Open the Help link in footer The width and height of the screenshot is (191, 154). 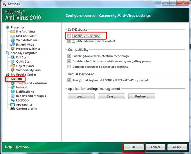[x=8, y=147]
